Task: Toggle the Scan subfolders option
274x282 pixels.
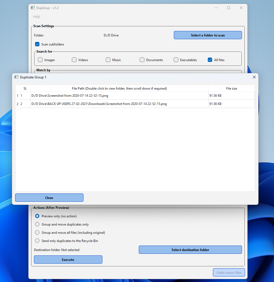Action: [x=37, y=44]
